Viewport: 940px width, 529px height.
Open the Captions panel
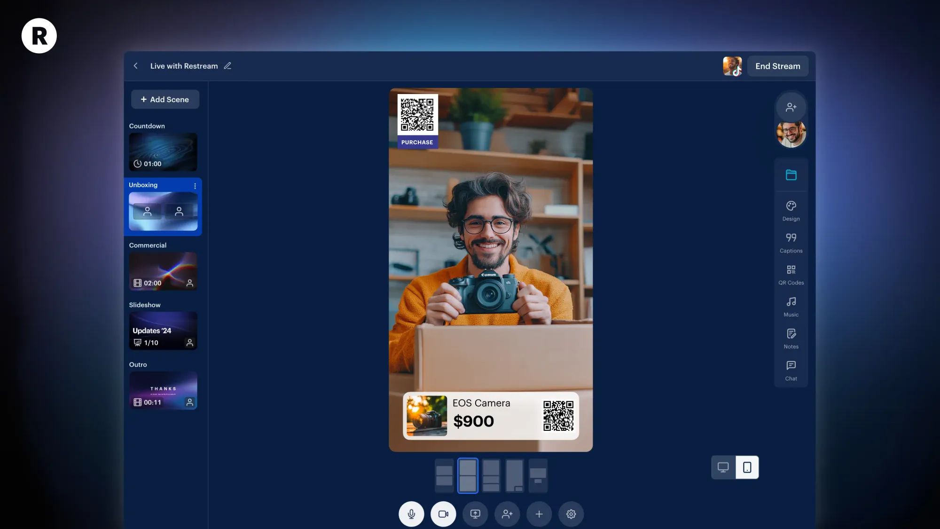tap(791, 243)
